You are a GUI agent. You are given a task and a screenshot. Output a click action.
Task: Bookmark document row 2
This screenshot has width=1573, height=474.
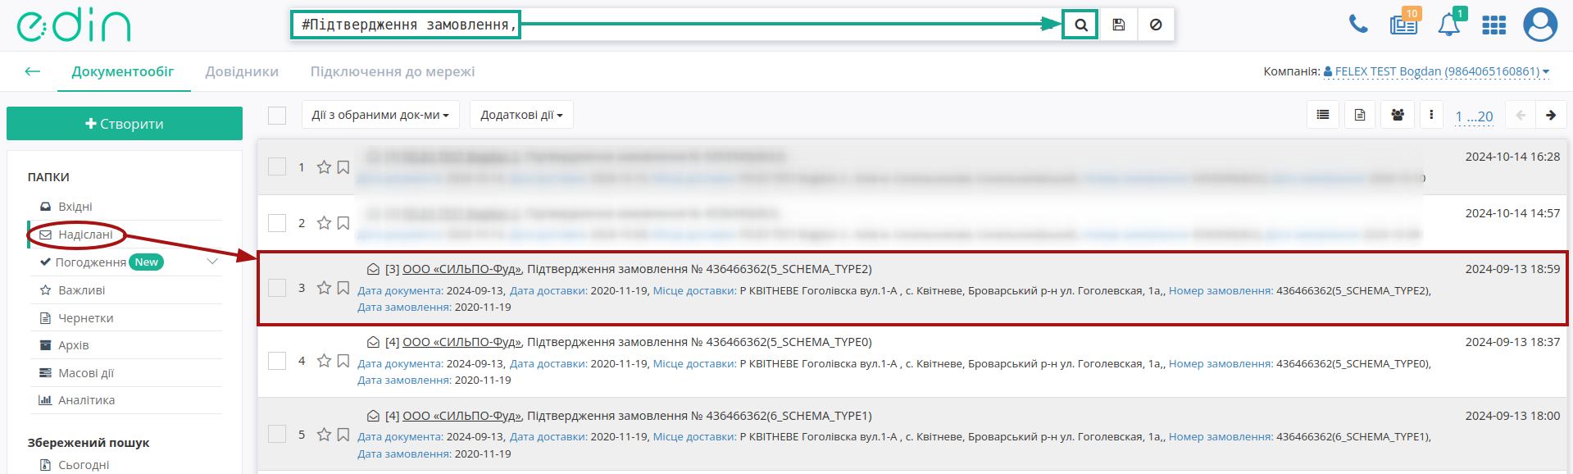(x=343, y=223)
